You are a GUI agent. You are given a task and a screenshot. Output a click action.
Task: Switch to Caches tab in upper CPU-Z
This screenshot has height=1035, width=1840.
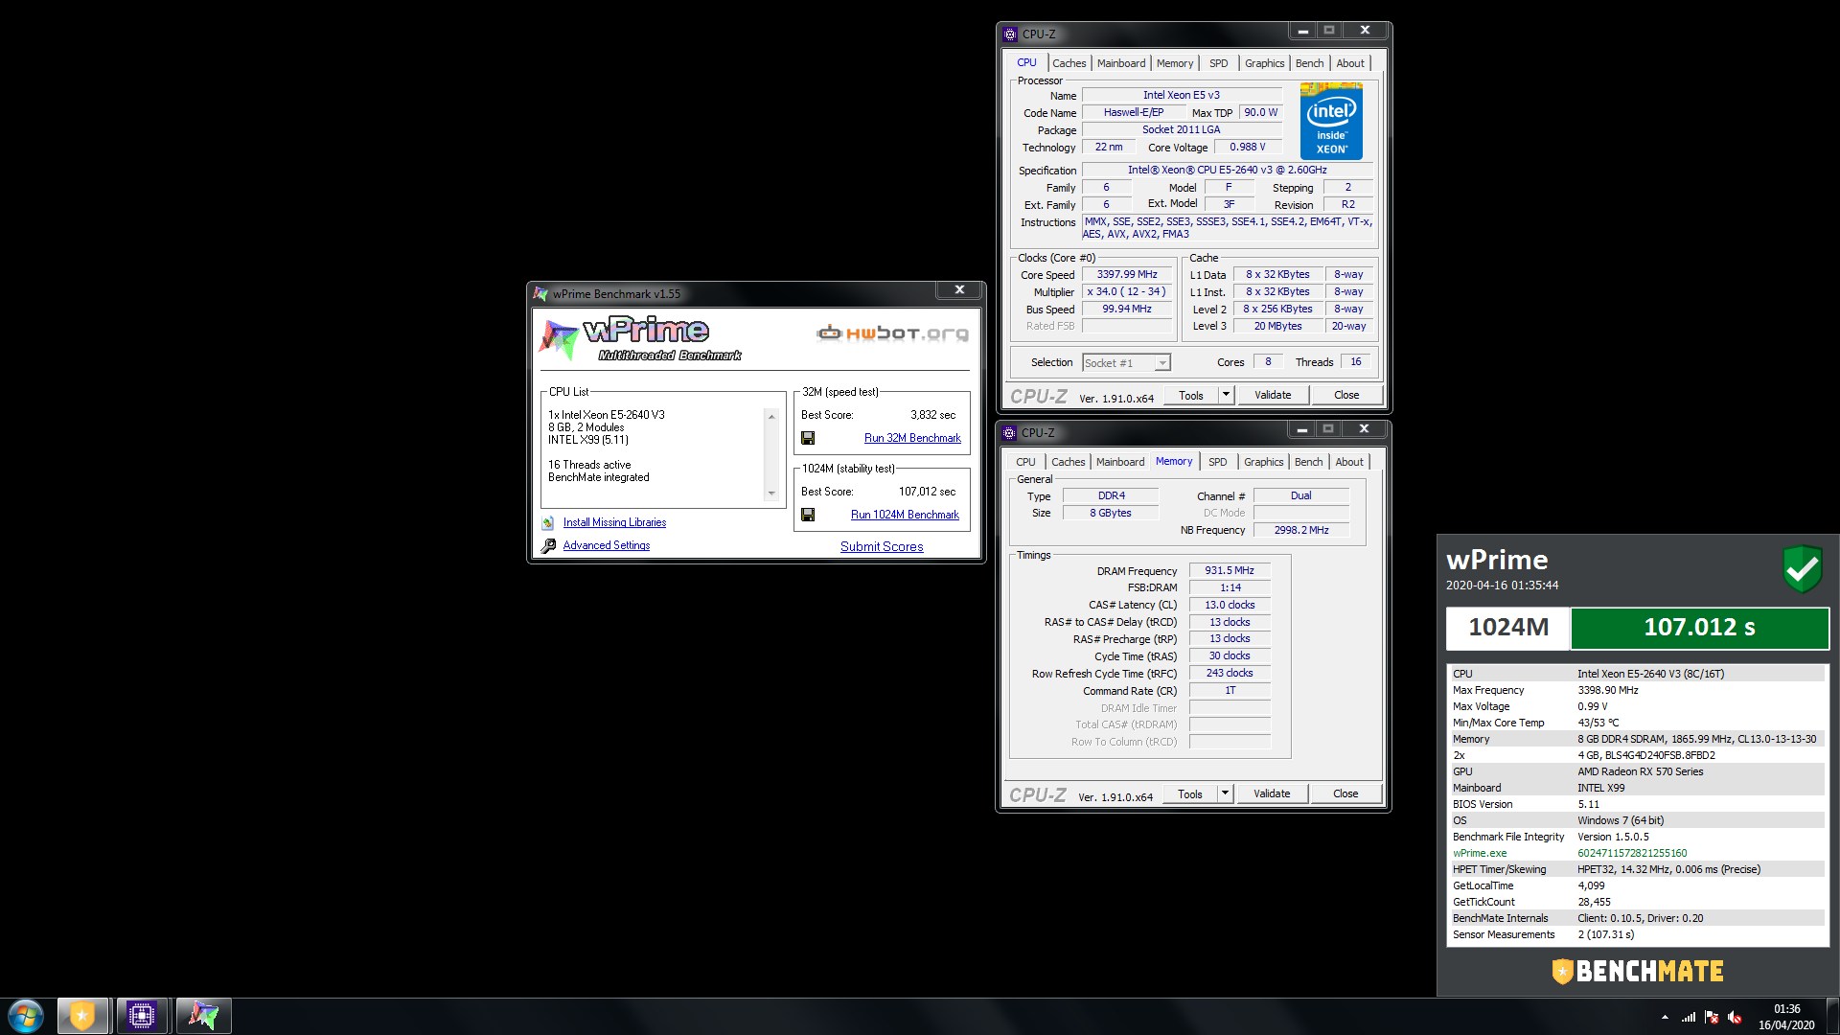(x=1069, y=63)
